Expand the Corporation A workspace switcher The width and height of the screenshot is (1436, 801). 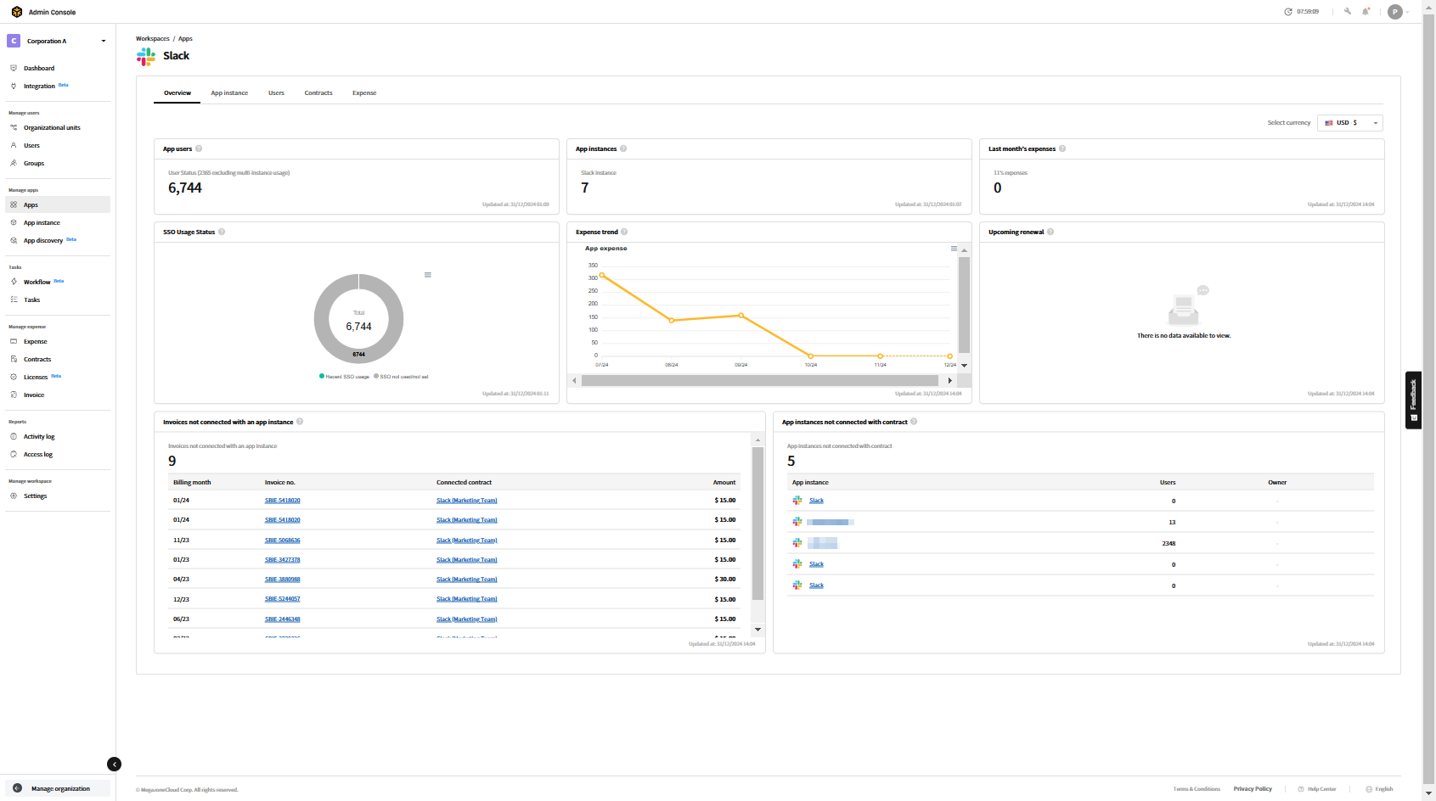click(58, 41)
